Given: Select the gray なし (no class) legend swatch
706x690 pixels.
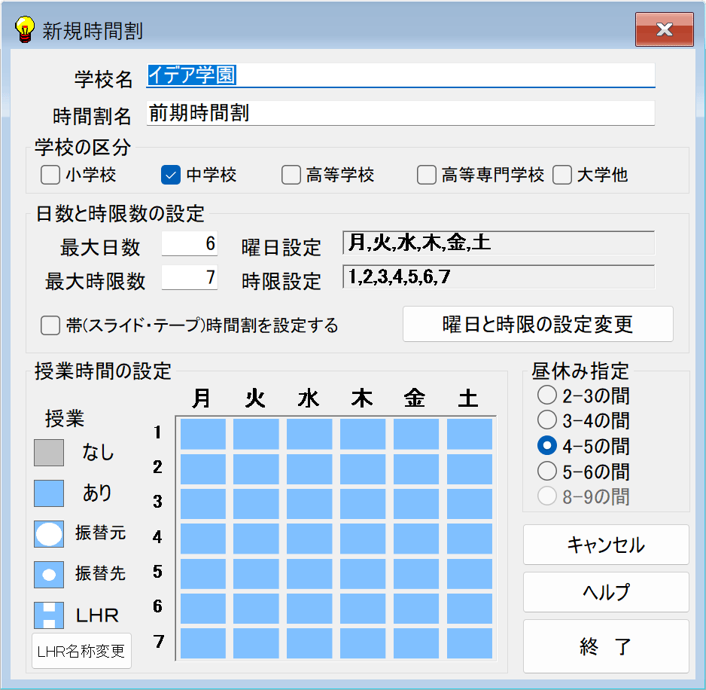Looking at the screenshot, I should pyautogui.click(x=49, y=453).
